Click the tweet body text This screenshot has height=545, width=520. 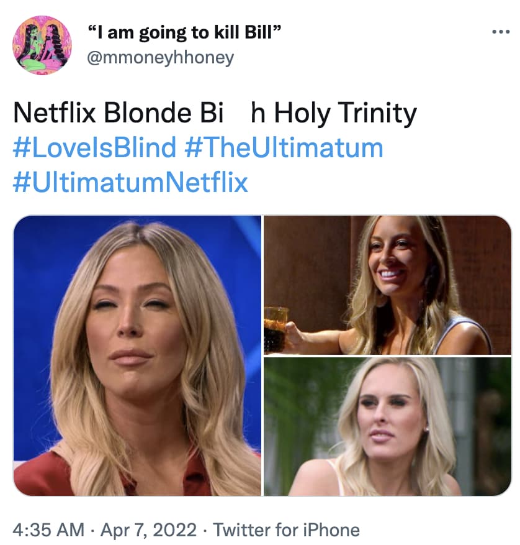click(211, 112)
